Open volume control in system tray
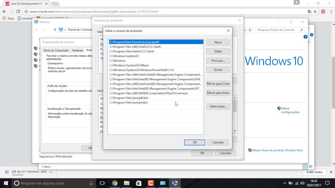The height and width of the screenshot is (188, 335). 302,183
